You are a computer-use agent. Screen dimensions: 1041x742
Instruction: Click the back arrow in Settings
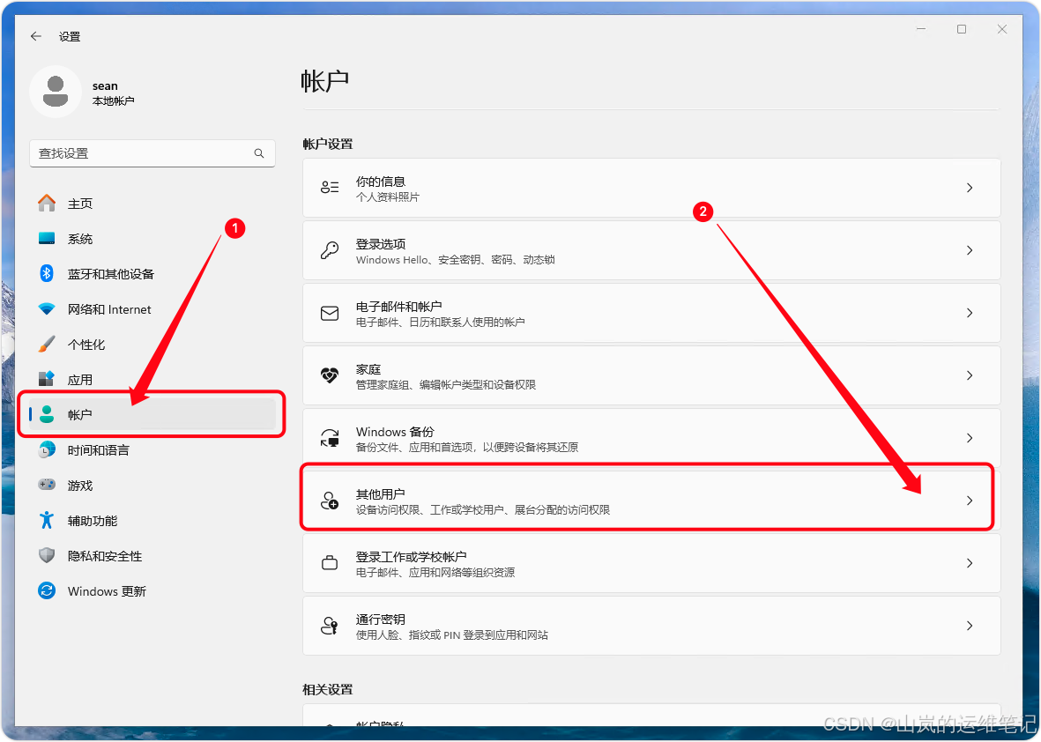tap(36, 36)
